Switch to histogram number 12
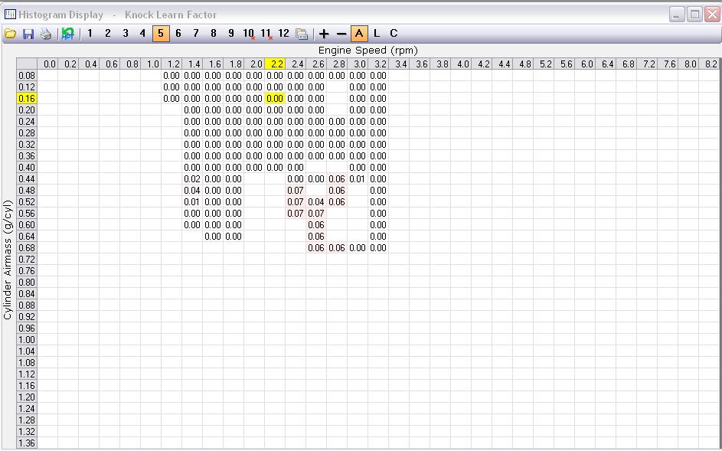The width and height of the screenshot is (722, 451). tap(284, 33)
